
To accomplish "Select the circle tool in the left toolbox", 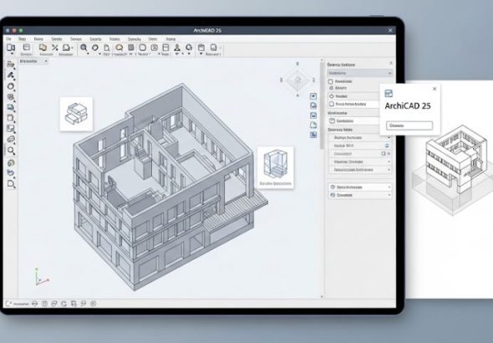I will (11, 86).
